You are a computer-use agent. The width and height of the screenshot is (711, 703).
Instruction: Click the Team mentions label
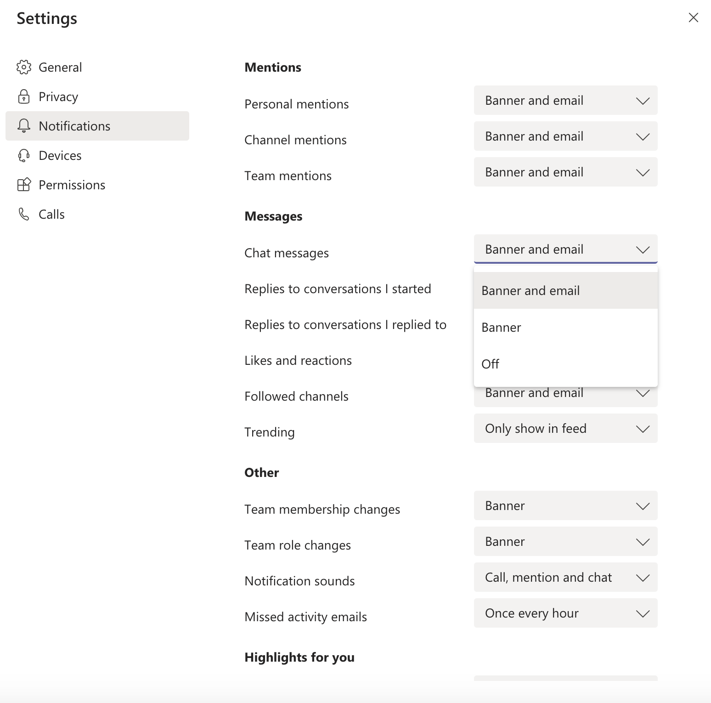288,176
